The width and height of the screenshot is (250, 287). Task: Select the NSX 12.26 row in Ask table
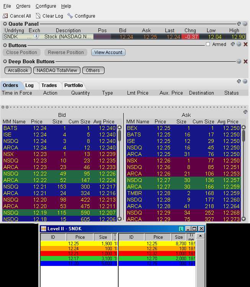183,161
